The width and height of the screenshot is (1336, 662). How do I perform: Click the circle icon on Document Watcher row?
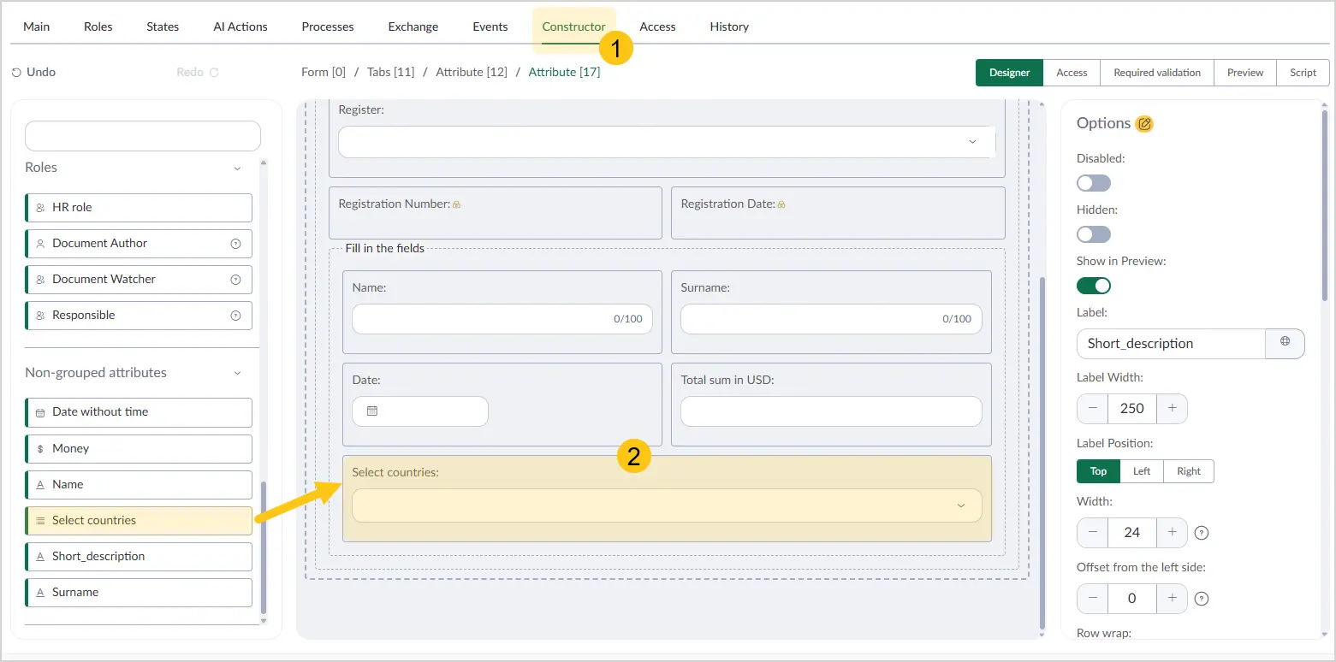click(235, 280)
